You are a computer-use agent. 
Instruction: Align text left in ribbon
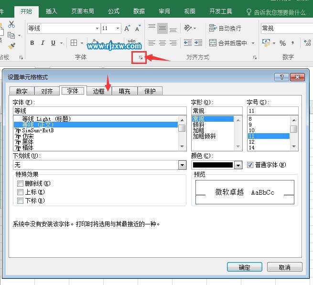coord(151,43)
